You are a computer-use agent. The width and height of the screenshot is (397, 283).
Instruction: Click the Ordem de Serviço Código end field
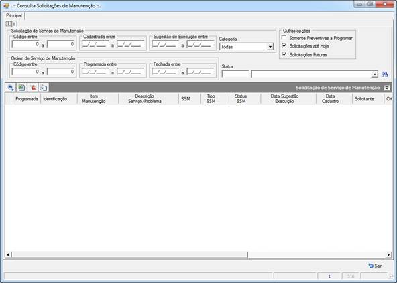[60, 72]
